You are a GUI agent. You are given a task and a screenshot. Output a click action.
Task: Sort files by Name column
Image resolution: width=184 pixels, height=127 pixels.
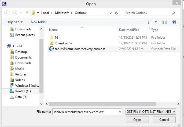(53, 30)
